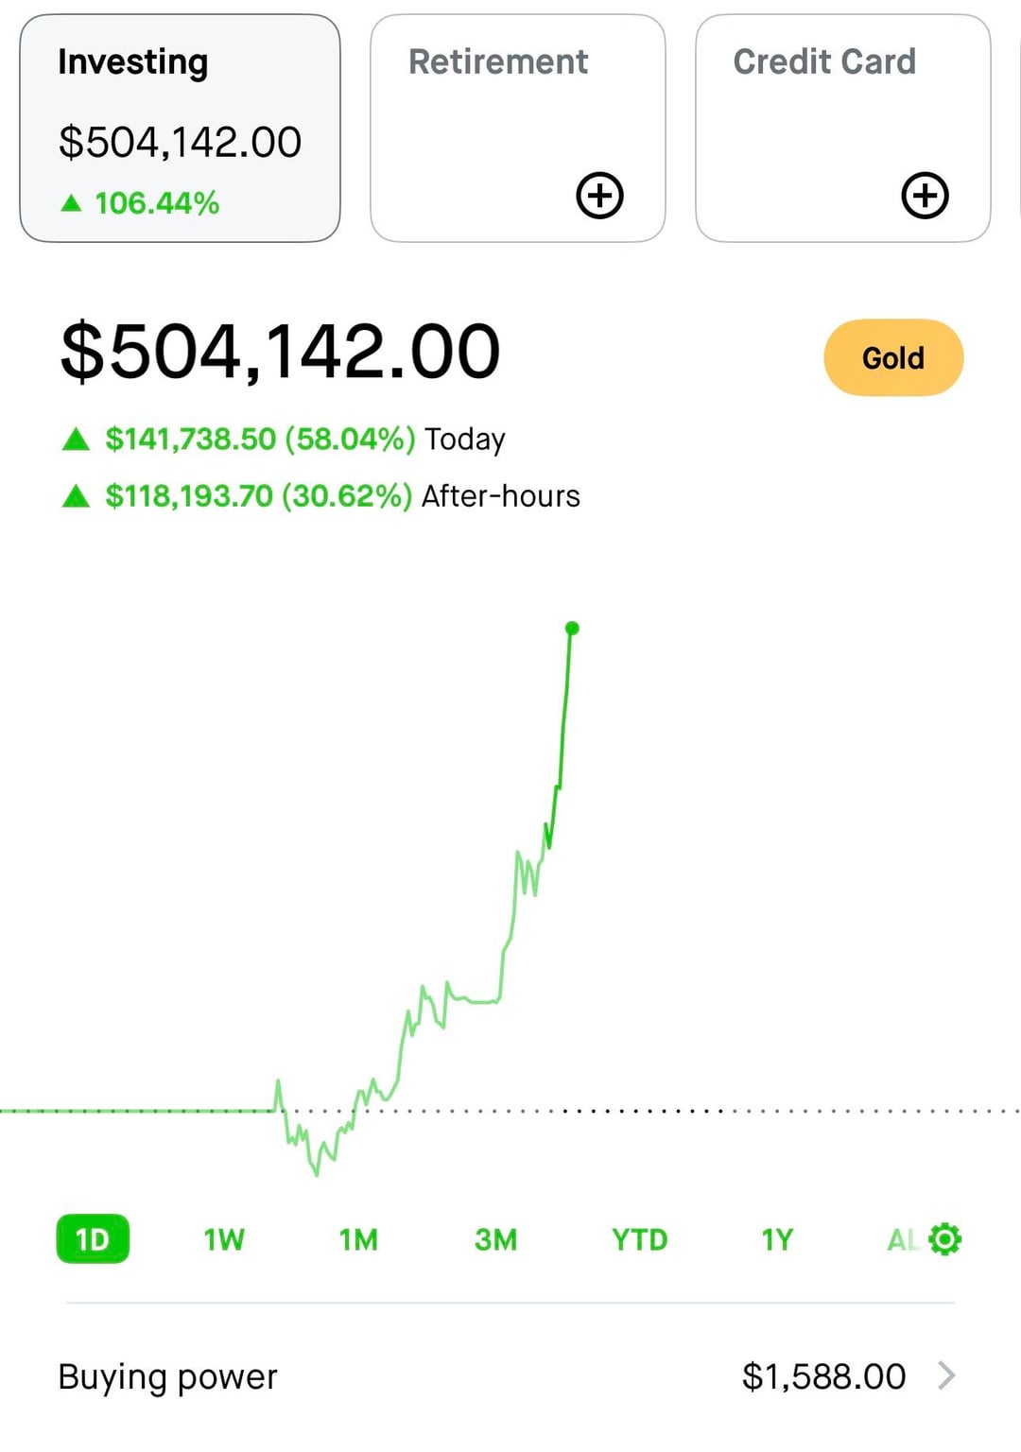Switch chart to 1Y range

(777, 1239)
